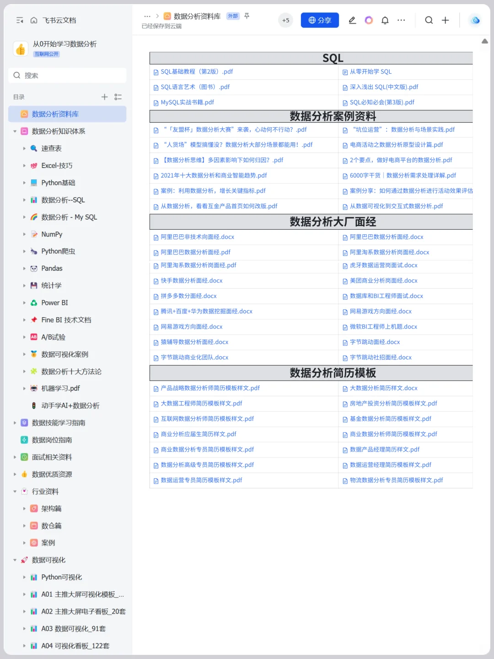Expand the 数据分析--SQL tree node
The image size is (494, 659).
[24, 200]
